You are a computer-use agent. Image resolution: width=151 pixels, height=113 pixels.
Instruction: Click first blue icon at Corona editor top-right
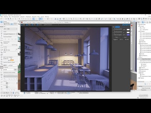coord(123,25)
